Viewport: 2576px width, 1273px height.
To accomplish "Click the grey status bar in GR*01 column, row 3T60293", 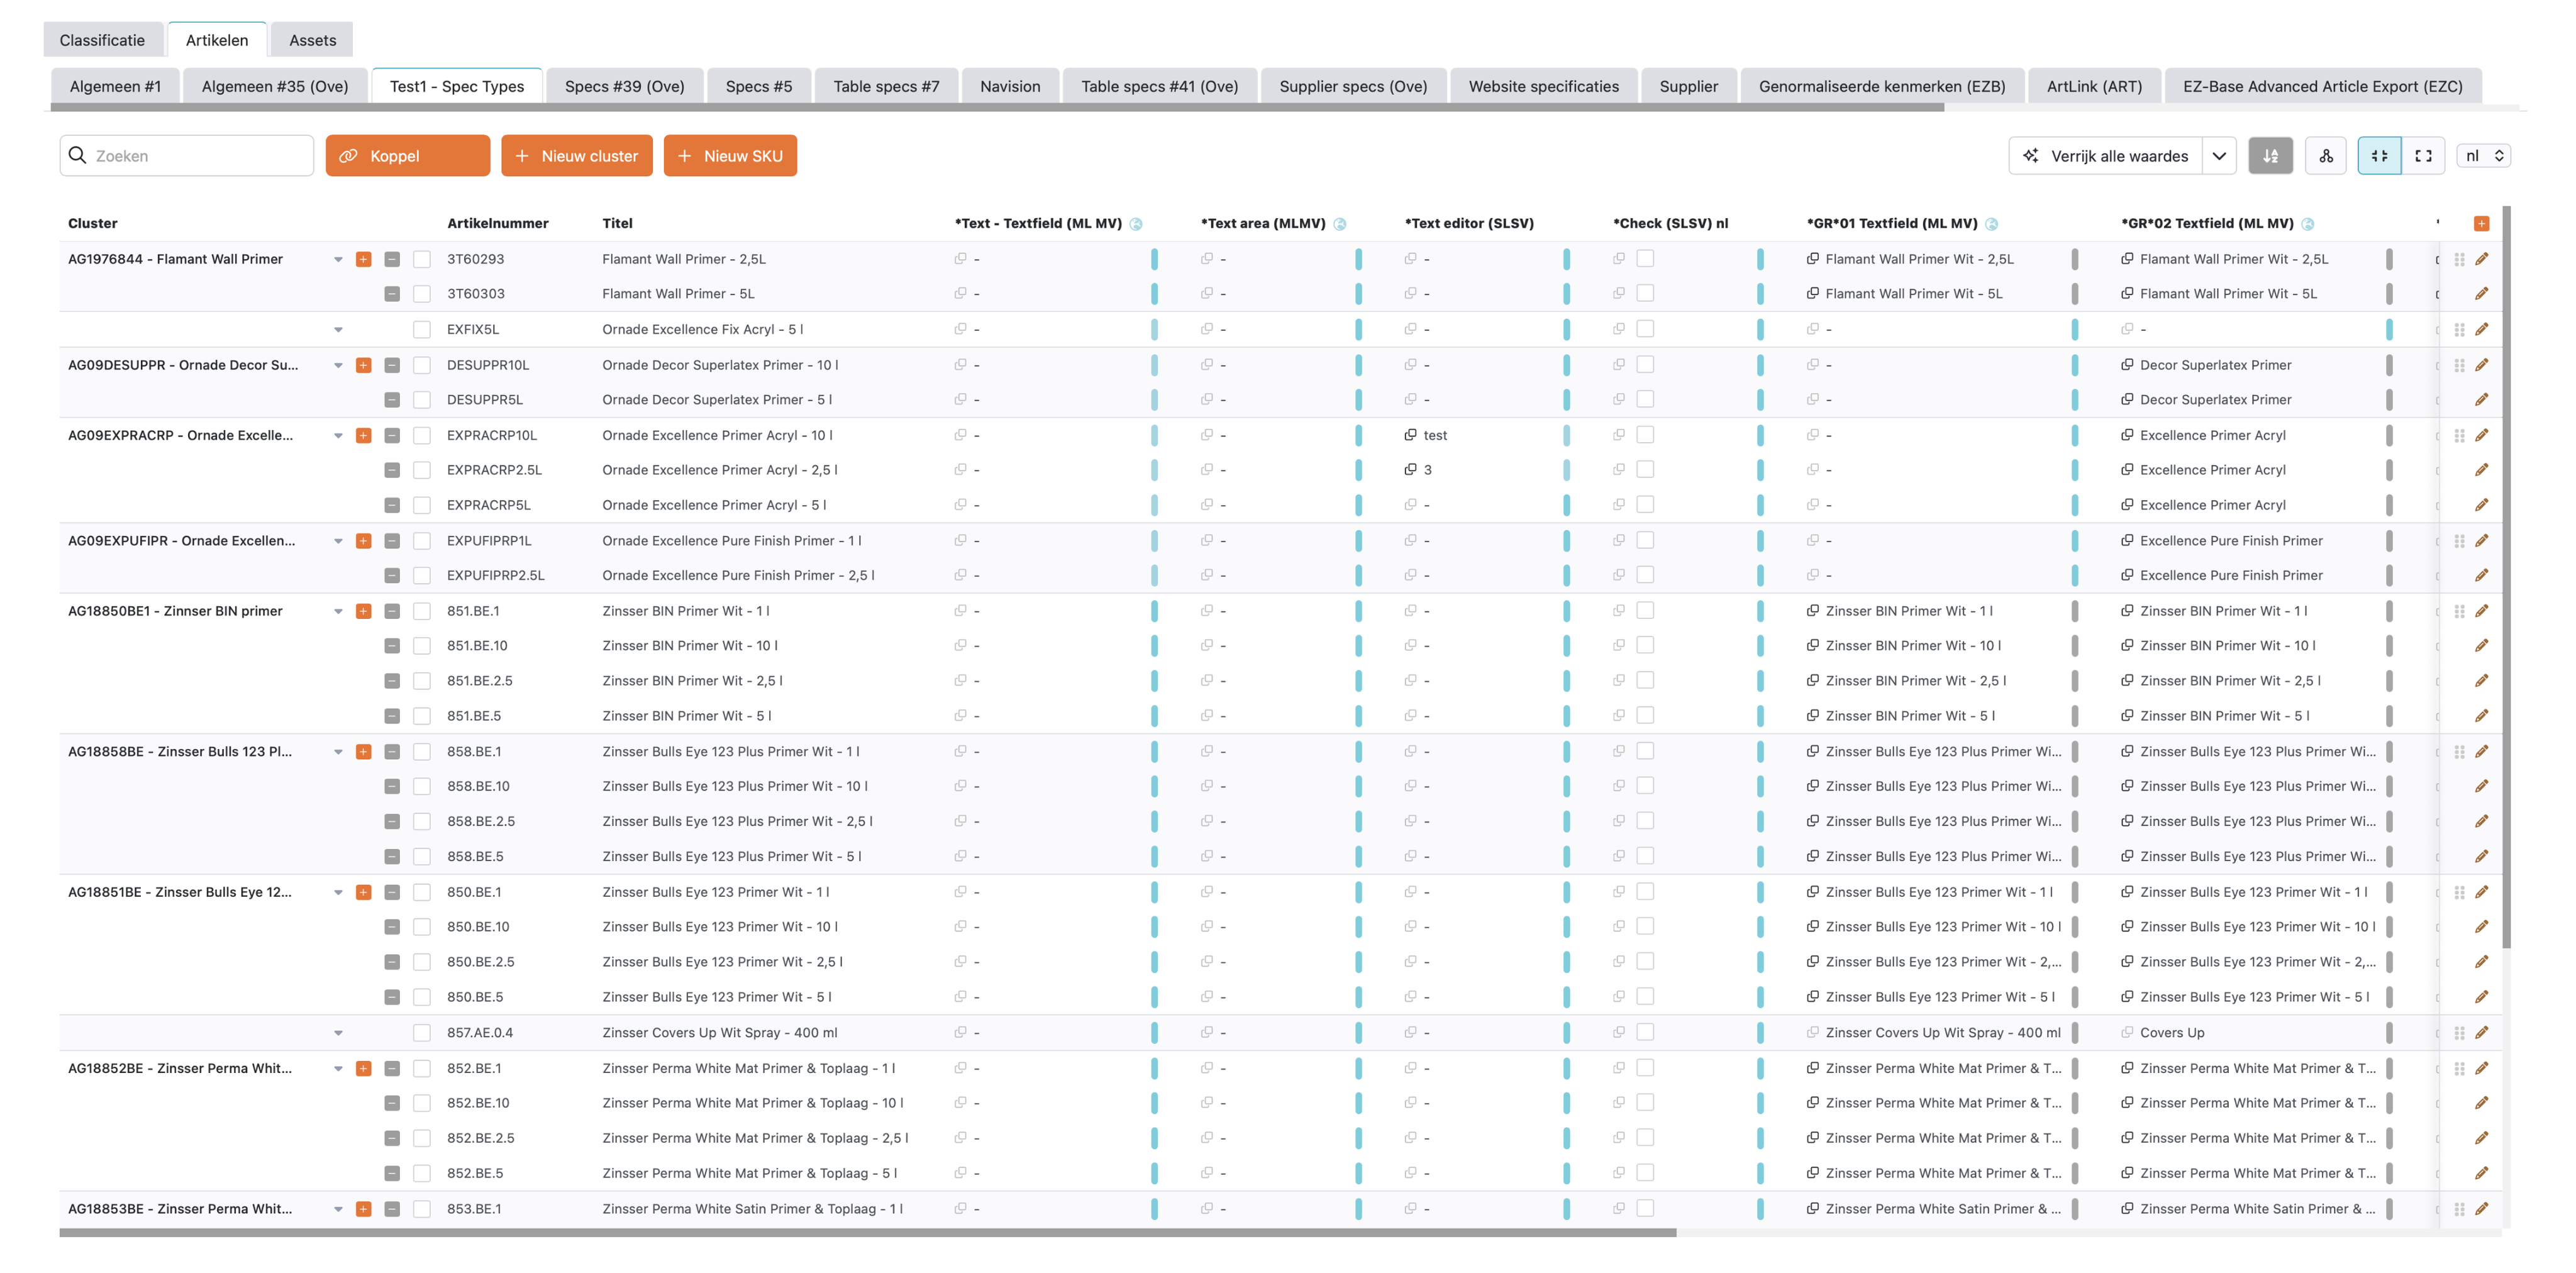I will 2074,259.
